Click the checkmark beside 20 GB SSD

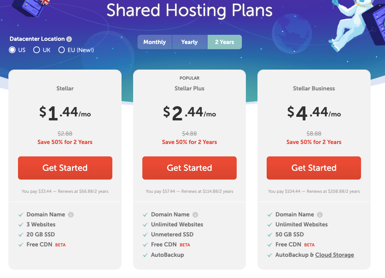click(x=21, y=234)
